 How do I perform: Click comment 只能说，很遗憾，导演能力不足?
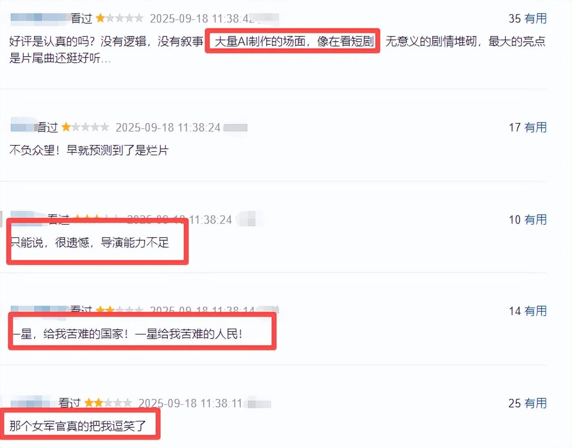(x=89, y=242)
